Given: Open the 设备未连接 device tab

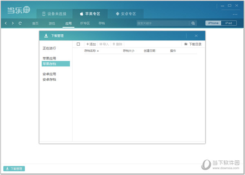Looking at the screenshot, I should (x=55, y=13).
